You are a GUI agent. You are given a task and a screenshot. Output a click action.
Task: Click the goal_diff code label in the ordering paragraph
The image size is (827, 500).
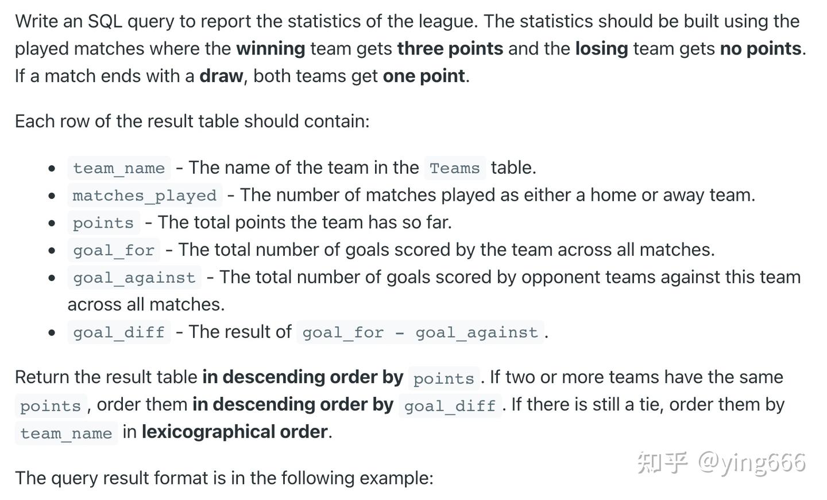450,406
